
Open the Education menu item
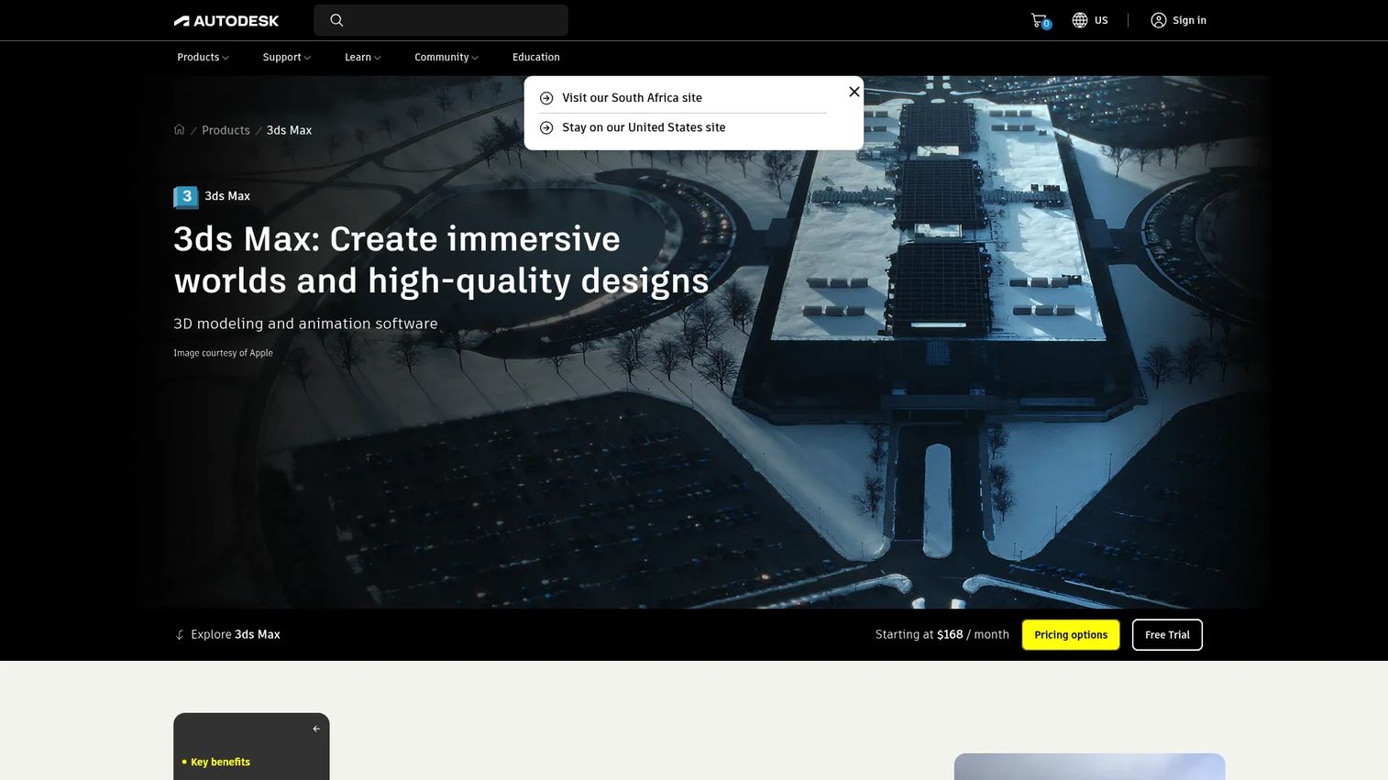(x=536, y=57)
